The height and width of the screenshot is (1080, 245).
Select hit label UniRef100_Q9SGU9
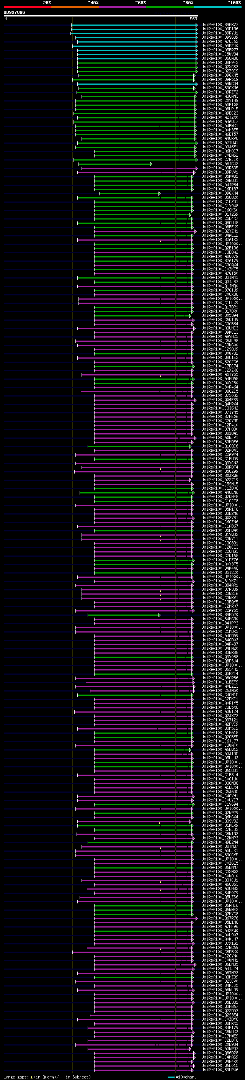click(220, 37)
